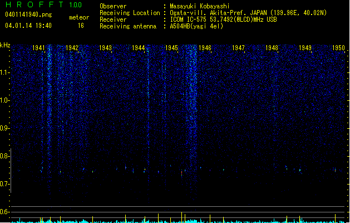Click the 1947 time marker
Screen dimensions: 350x223
pyautogui.click(x=238, y=48)
